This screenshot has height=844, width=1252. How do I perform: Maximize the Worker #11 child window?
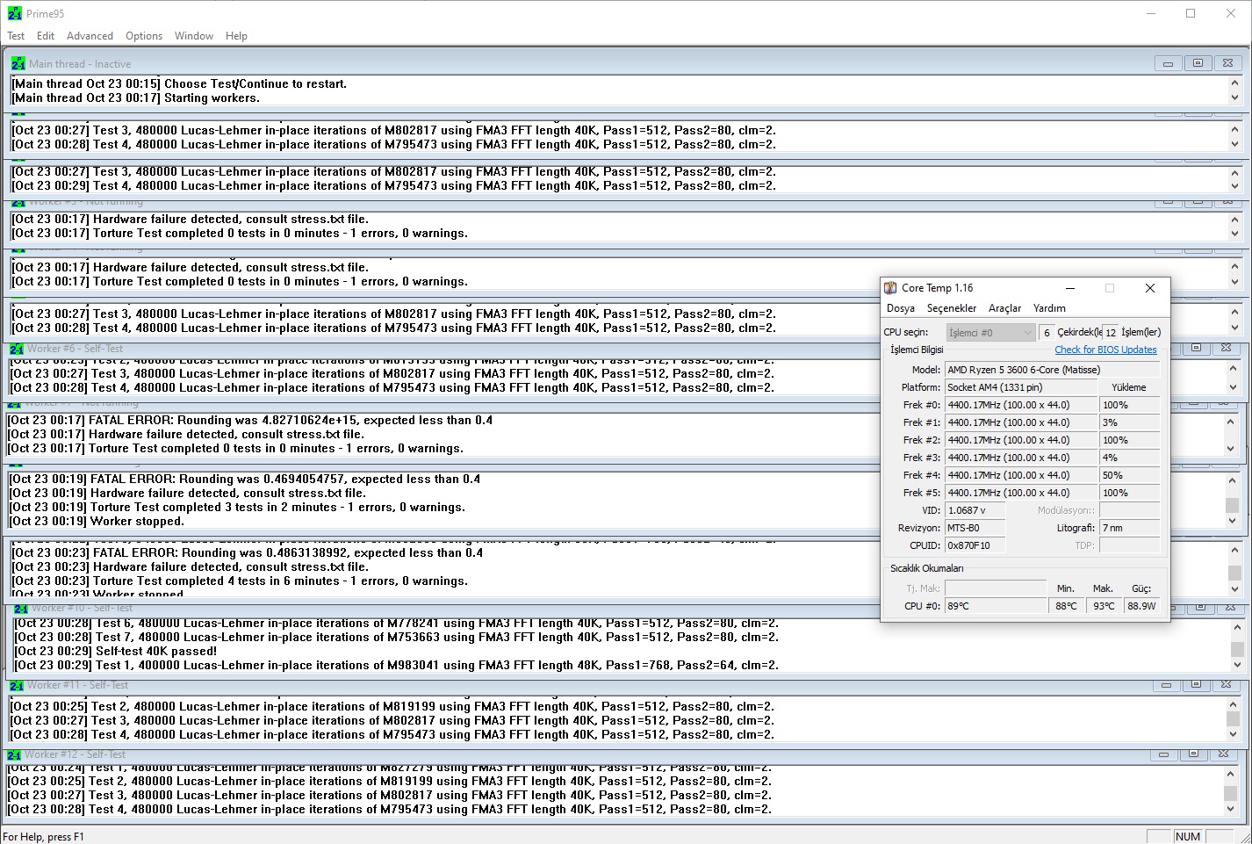1196,685
